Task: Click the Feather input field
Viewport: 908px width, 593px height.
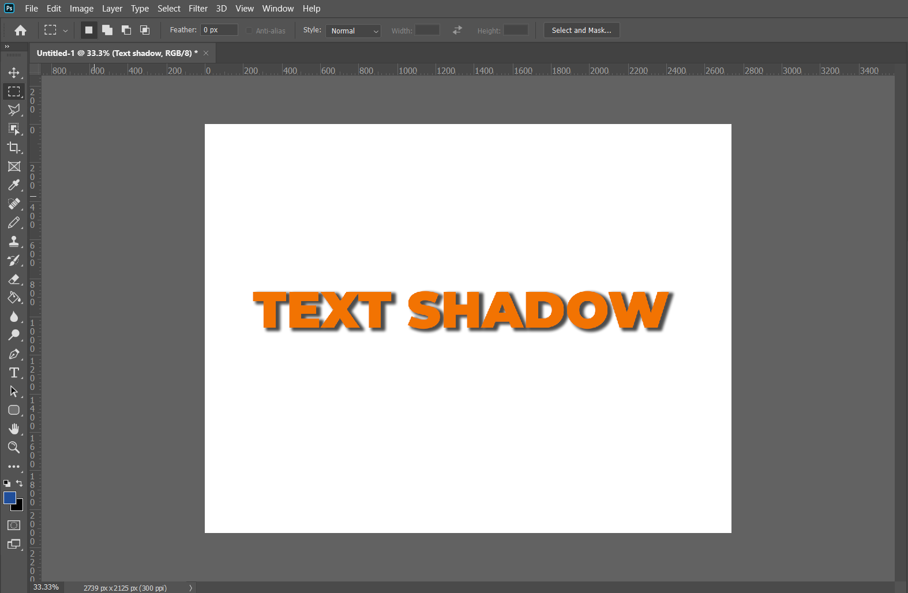Action: point(219,30)
